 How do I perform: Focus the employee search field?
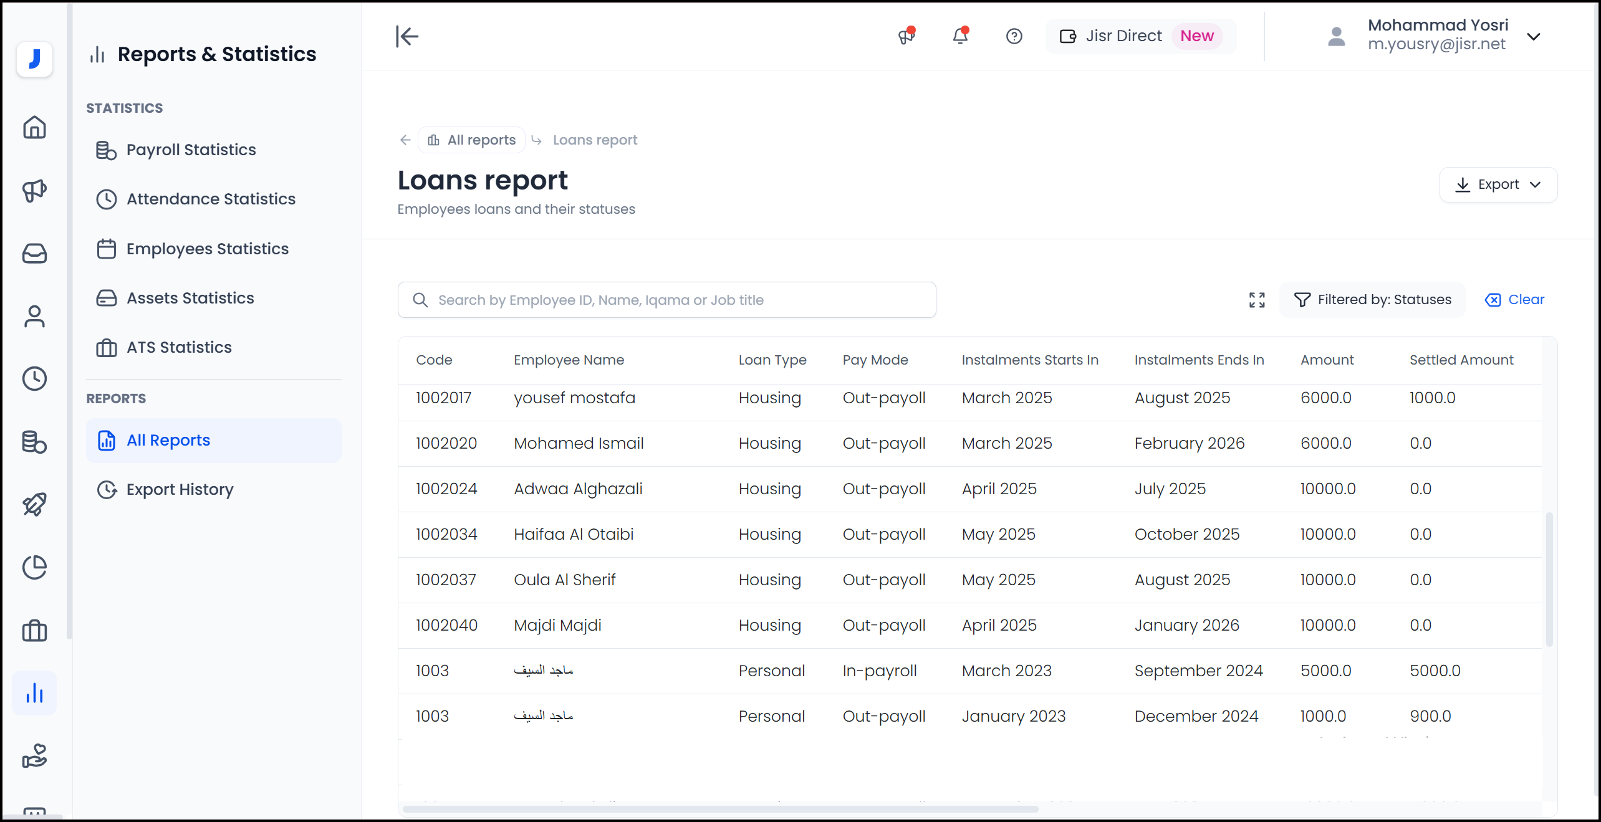click(667, 300)
